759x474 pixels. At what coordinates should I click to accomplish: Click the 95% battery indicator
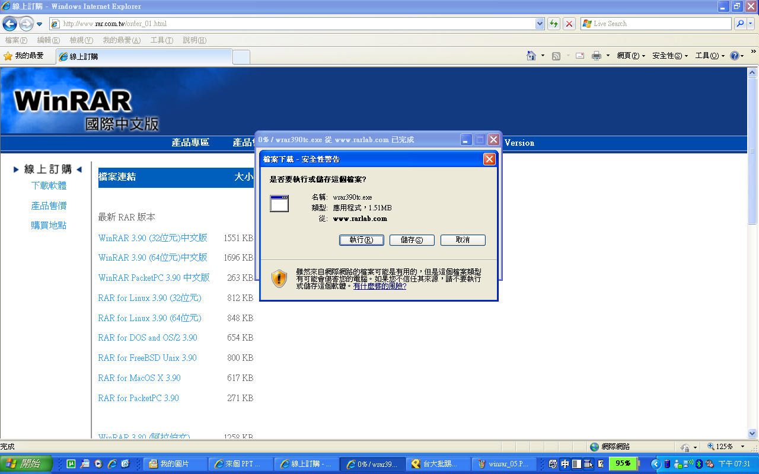tap(623, 463)
